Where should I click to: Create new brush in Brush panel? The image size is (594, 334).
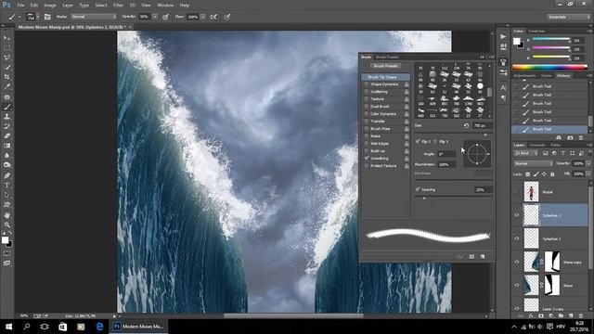tap(483, 256)
